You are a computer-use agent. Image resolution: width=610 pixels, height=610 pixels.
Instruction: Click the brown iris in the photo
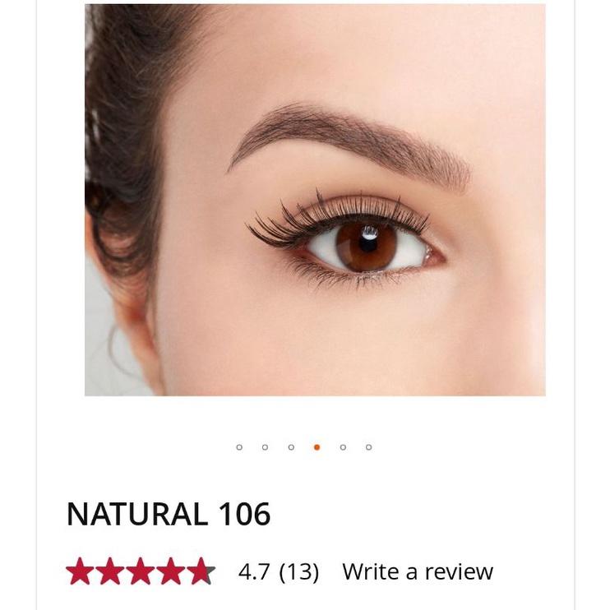pyautogui.click(x=366, y=246)
